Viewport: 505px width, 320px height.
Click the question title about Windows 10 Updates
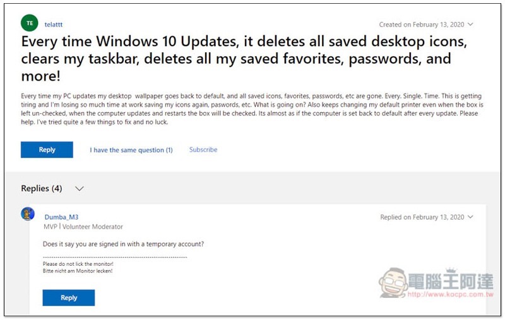tap(235, 59)
